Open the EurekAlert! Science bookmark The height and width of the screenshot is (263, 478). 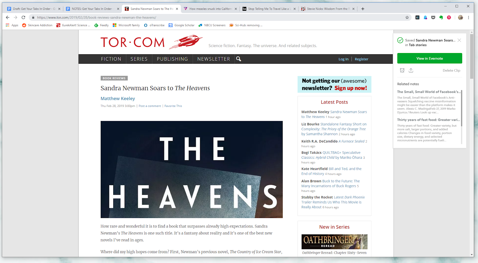pos(73,25)
